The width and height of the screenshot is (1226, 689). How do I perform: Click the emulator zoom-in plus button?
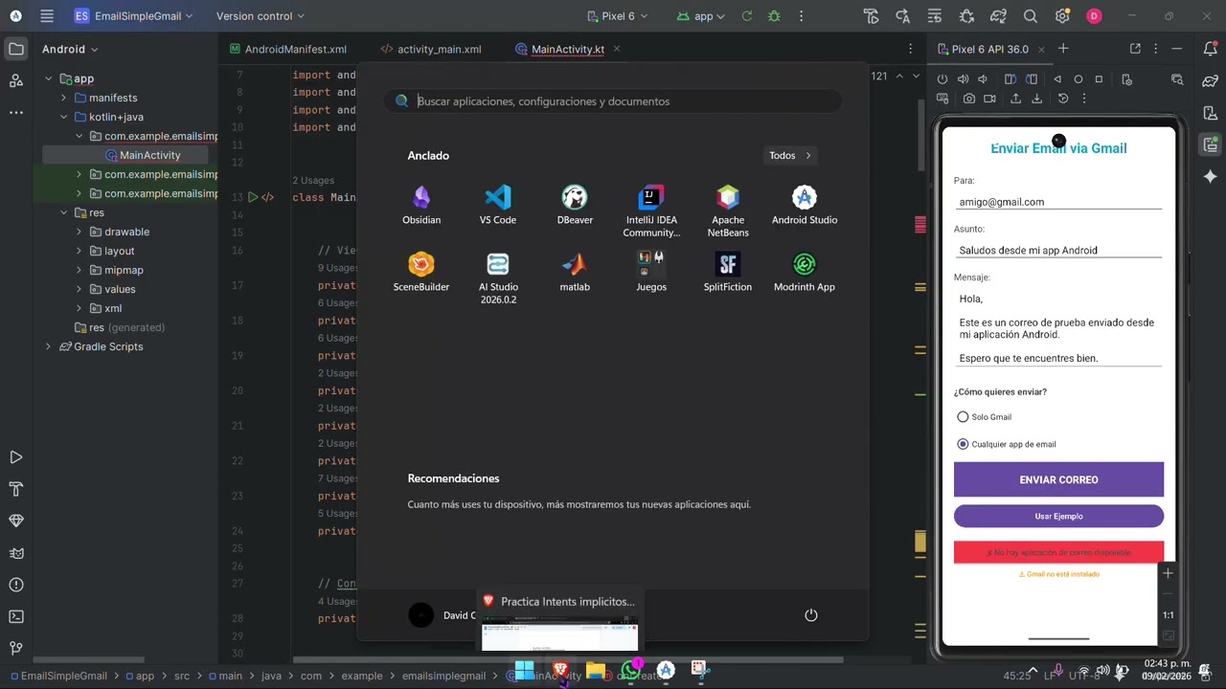coord(1168,573)
